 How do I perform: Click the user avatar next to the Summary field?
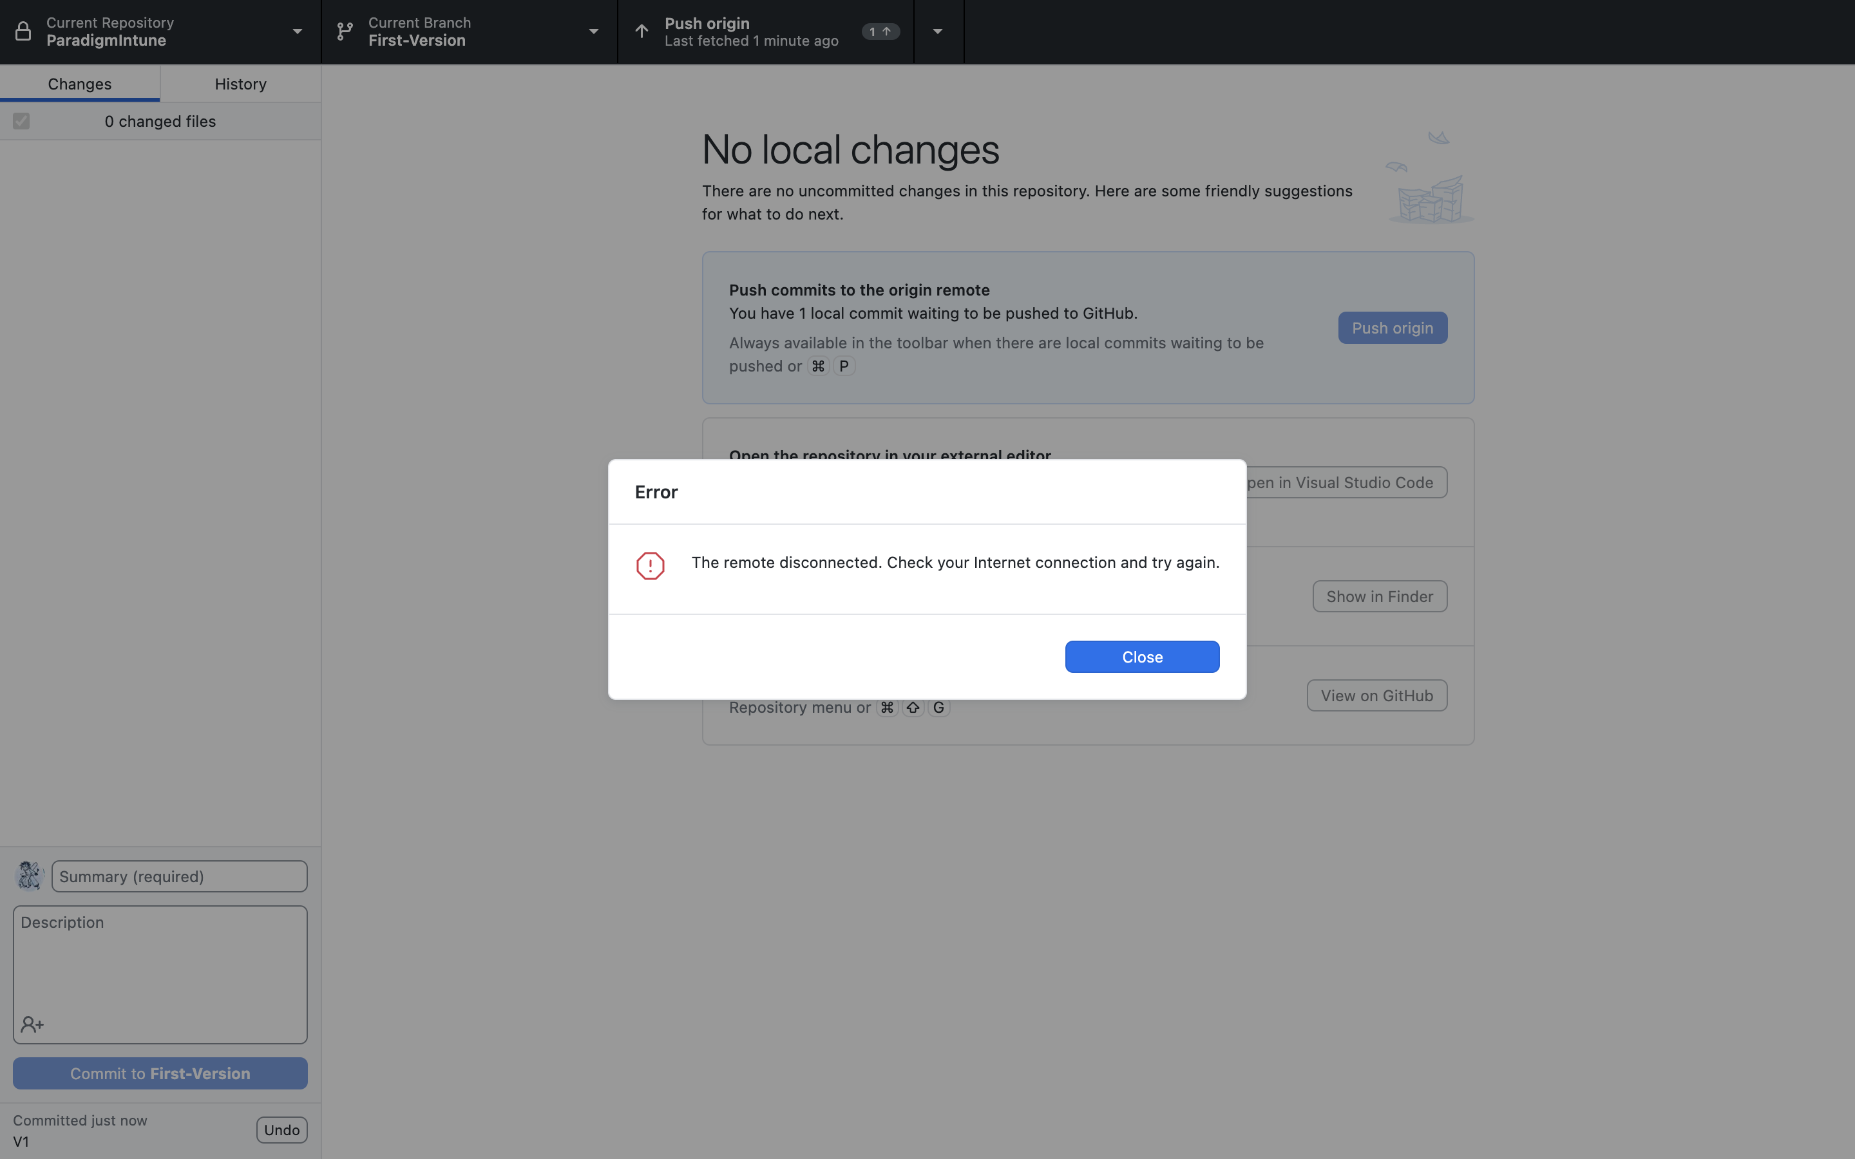click(29, 876)
